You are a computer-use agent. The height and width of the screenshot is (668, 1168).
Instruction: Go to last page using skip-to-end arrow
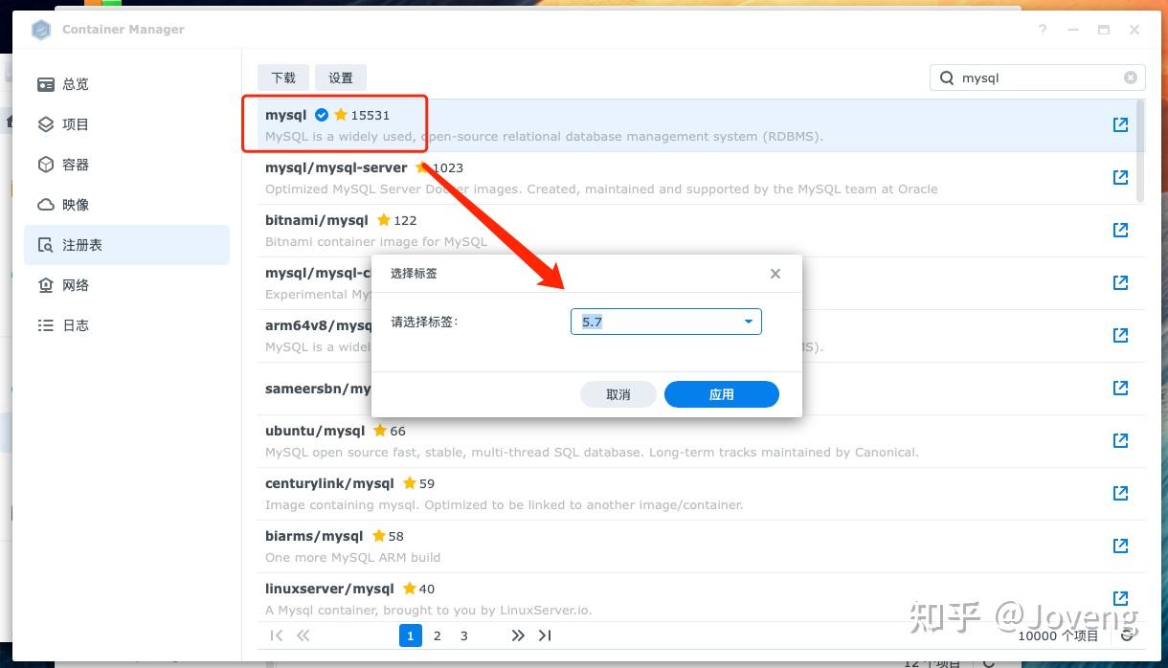(545, 635)
